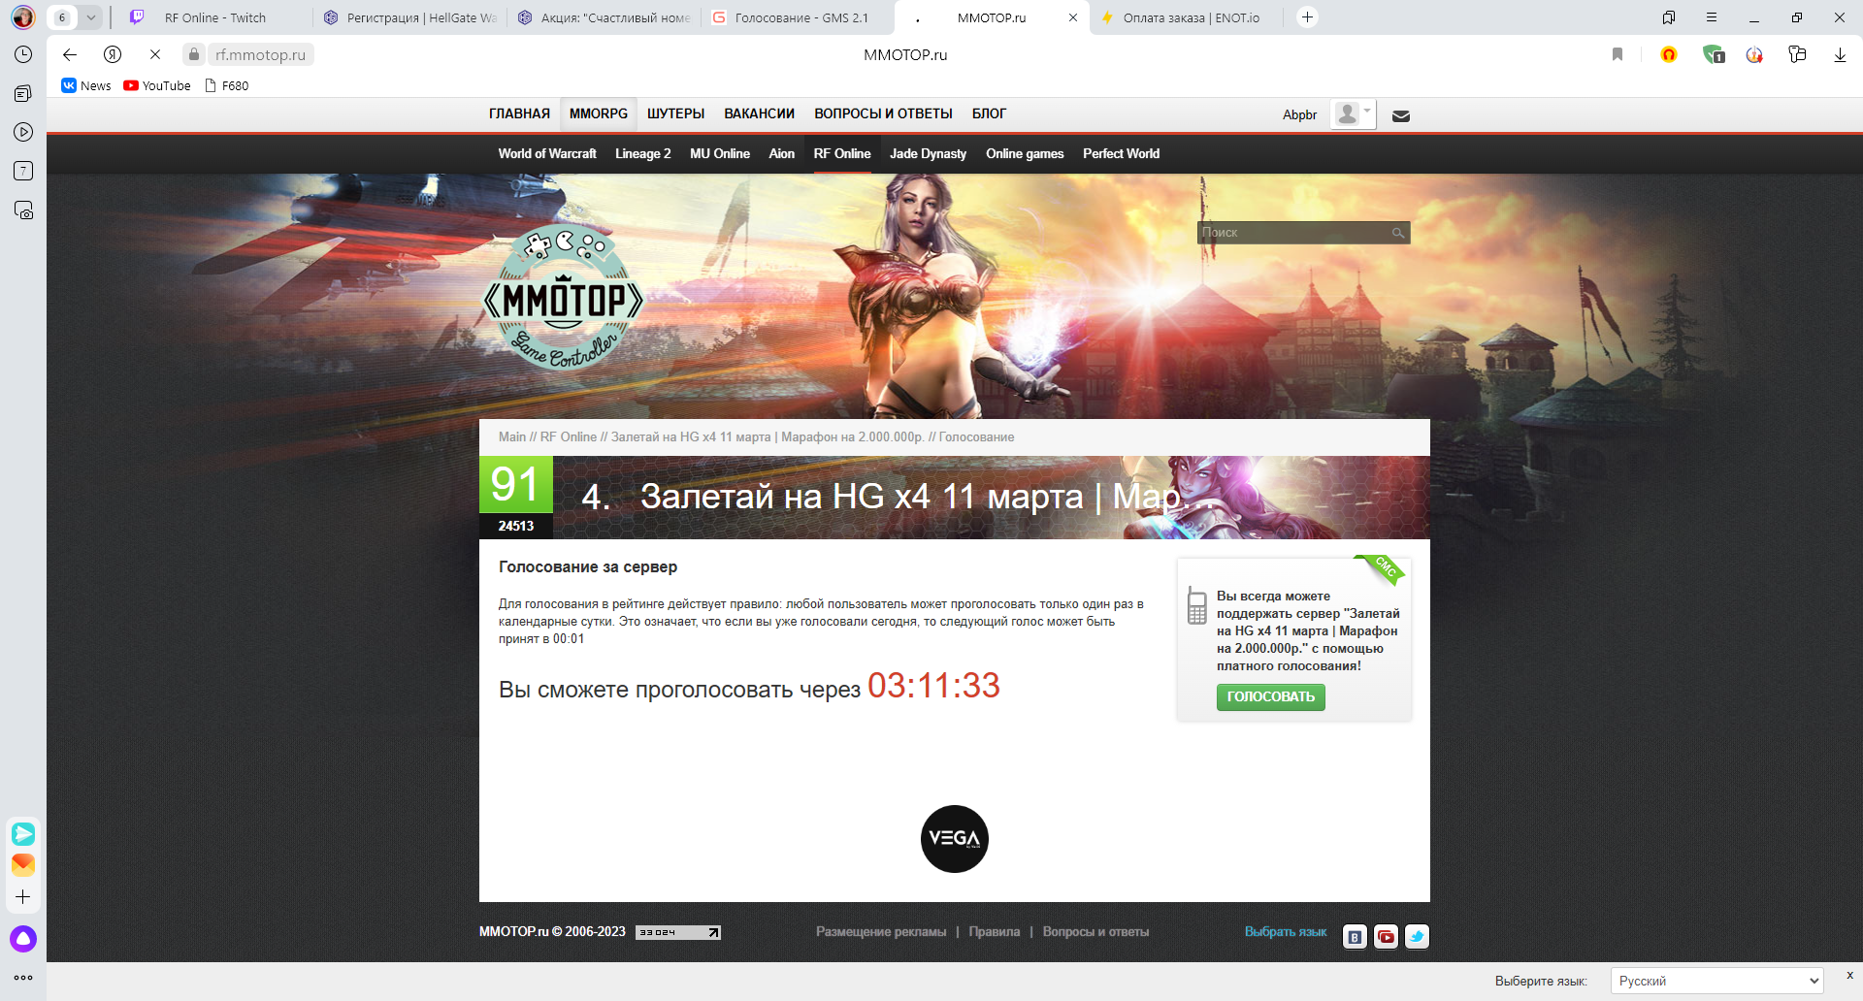Switch to the Оплата заказа ENOT.io tab

[1187, 17]
